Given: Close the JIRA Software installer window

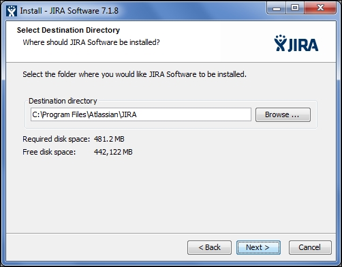Looking at the screenshot, I should (x=320, y=8).
